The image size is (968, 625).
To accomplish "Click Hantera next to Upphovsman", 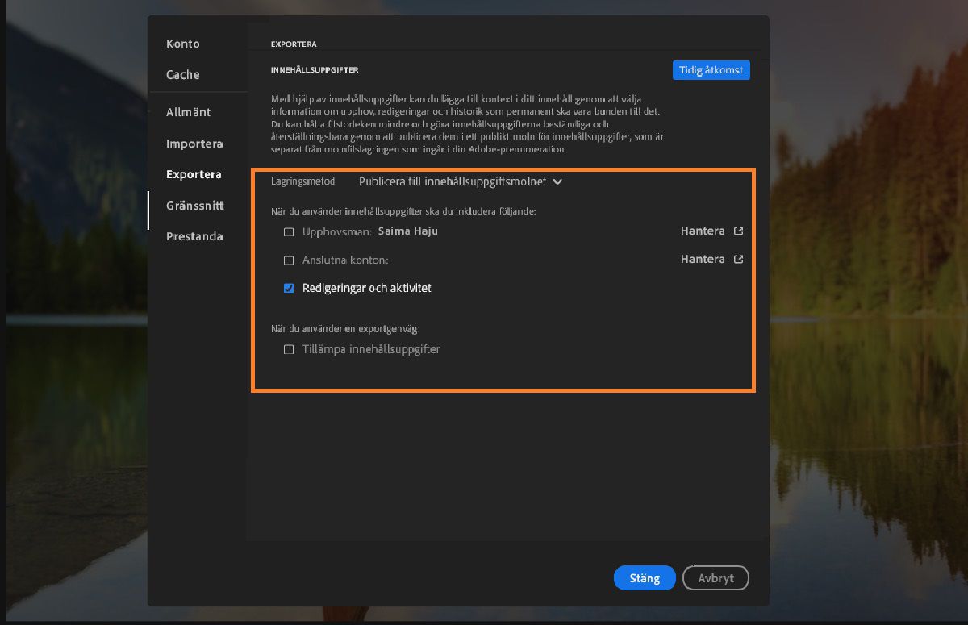I will coord(702,231).
